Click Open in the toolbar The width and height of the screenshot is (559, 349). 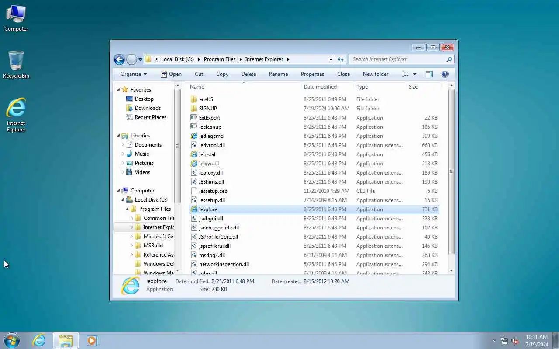click(171, 74)
